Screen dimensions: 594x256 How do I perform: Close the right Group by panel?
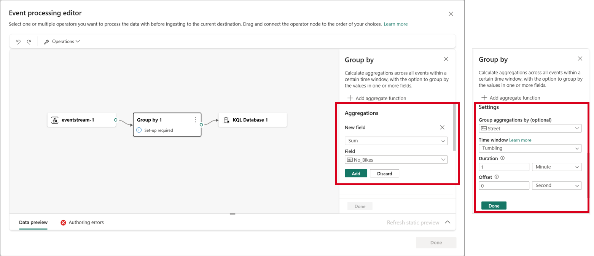coord(580,59)
